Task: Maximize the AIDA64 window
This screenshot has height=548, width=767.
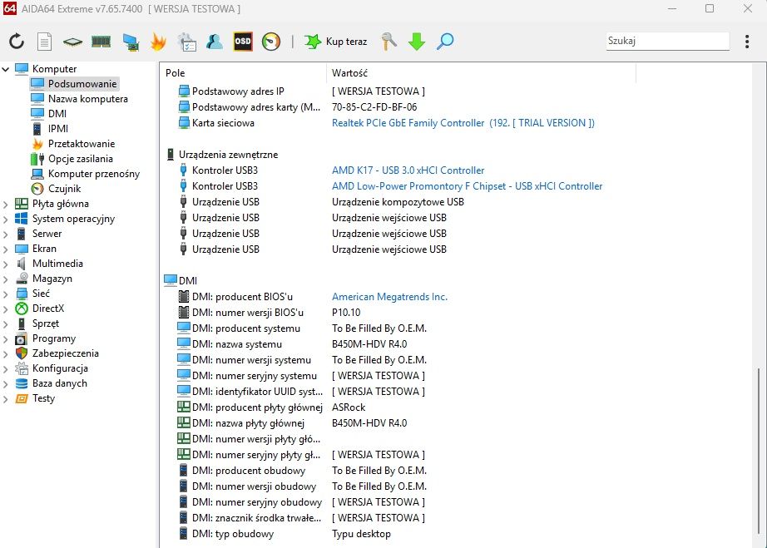Action: tap(710, 8)
